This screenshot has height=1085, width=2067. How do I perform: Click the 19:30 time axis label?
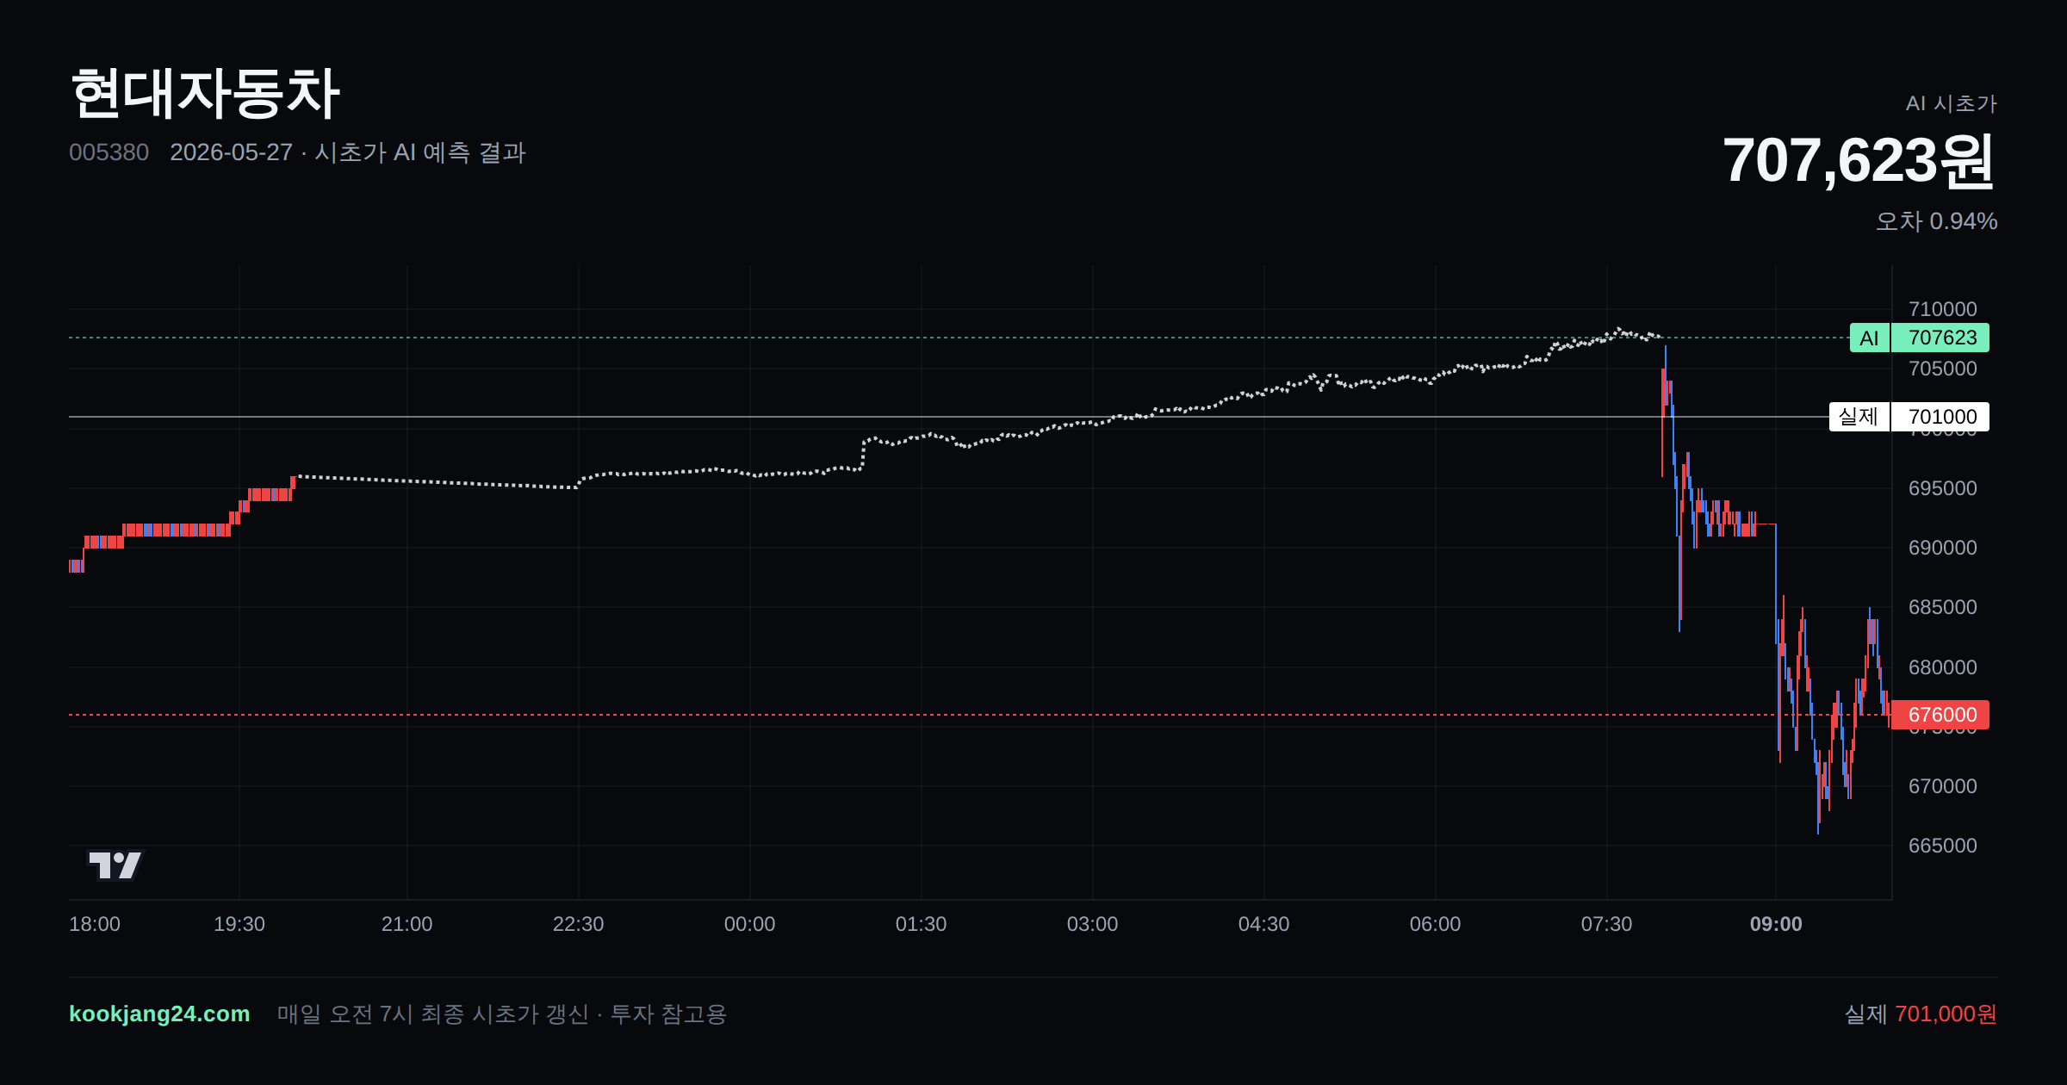(239, 924)
